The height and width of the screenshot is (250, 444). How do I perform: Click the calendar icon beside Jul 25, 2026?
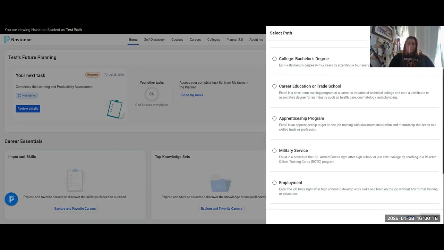106,75
